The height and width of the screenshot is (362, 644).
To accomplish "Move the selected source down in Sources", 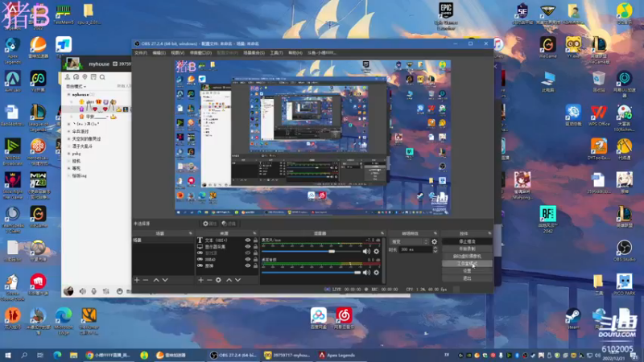I will pyautogui.click(x=237, y=280).
